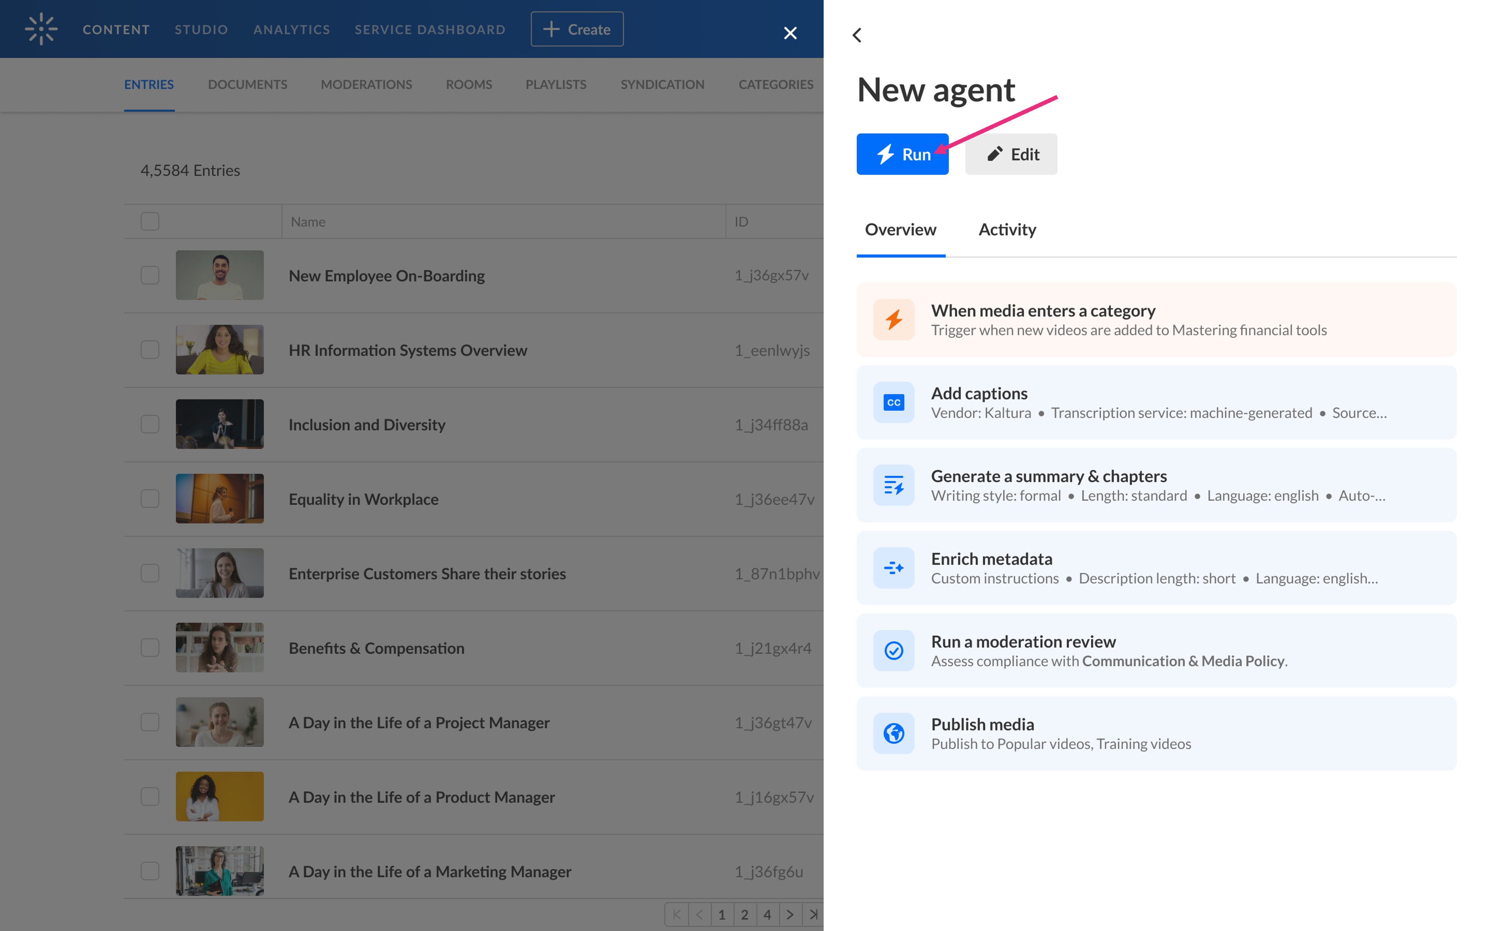The width and height of the screenshot is (1490, 931).
Task: Open the Benefits & Compensation video thumbnail
Action: (x=219, y=648)
